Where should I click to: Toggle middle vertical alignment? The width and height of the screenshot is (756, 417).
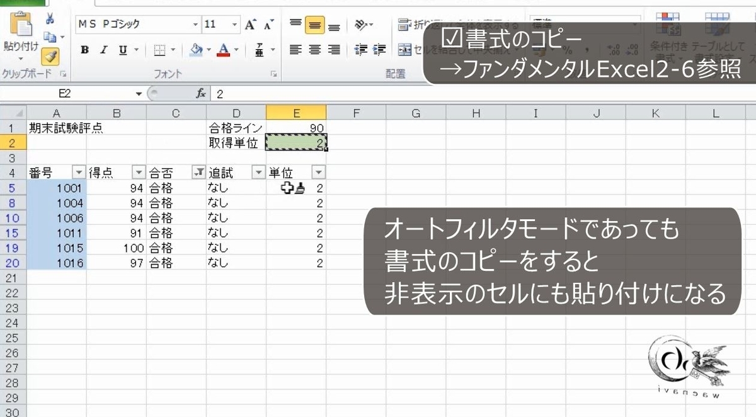[x=314, y=25]
